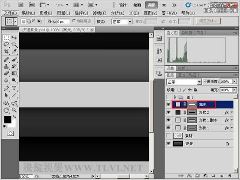Open layer style fx menu at panel bottom
The height and width of the screenshot is (180, 240).
pos(189,176)
